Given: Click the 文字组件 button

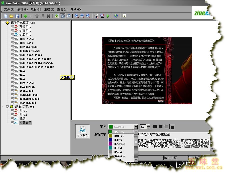Looking at the screenshot, I should 83,132.
